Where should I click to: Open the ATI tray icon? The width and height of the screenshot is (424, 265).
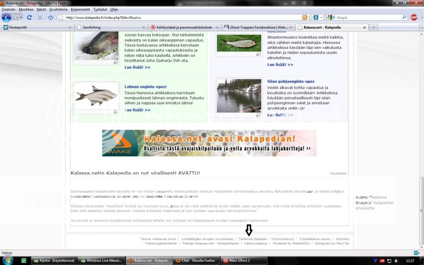pos(382,261)
